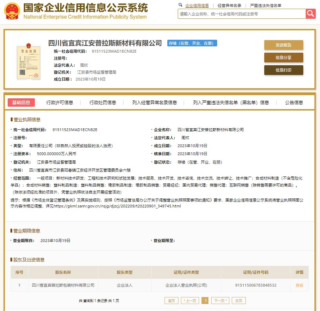Click the small blue magnifier icon
This screenshot has height=311, width=320.
point(180,5)
